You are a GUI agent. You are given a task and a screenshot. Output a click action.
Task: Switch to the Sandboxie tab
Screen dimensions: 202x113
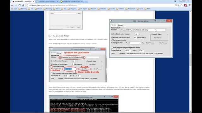tap(71, 2)
